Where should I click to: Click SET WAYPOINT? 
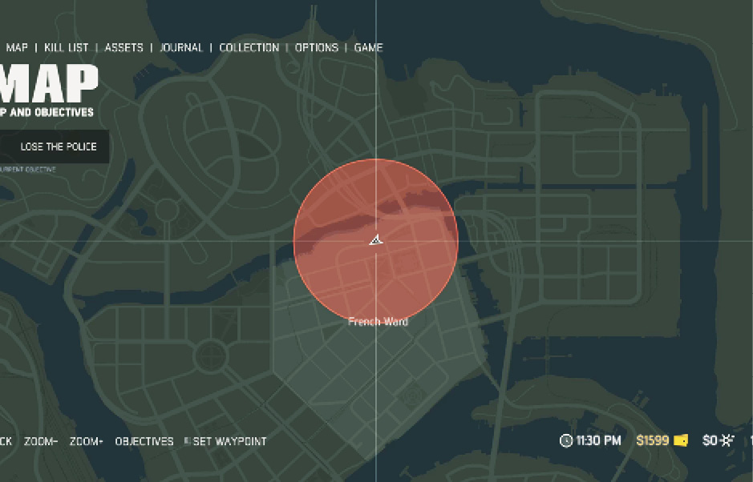(229, 441)
